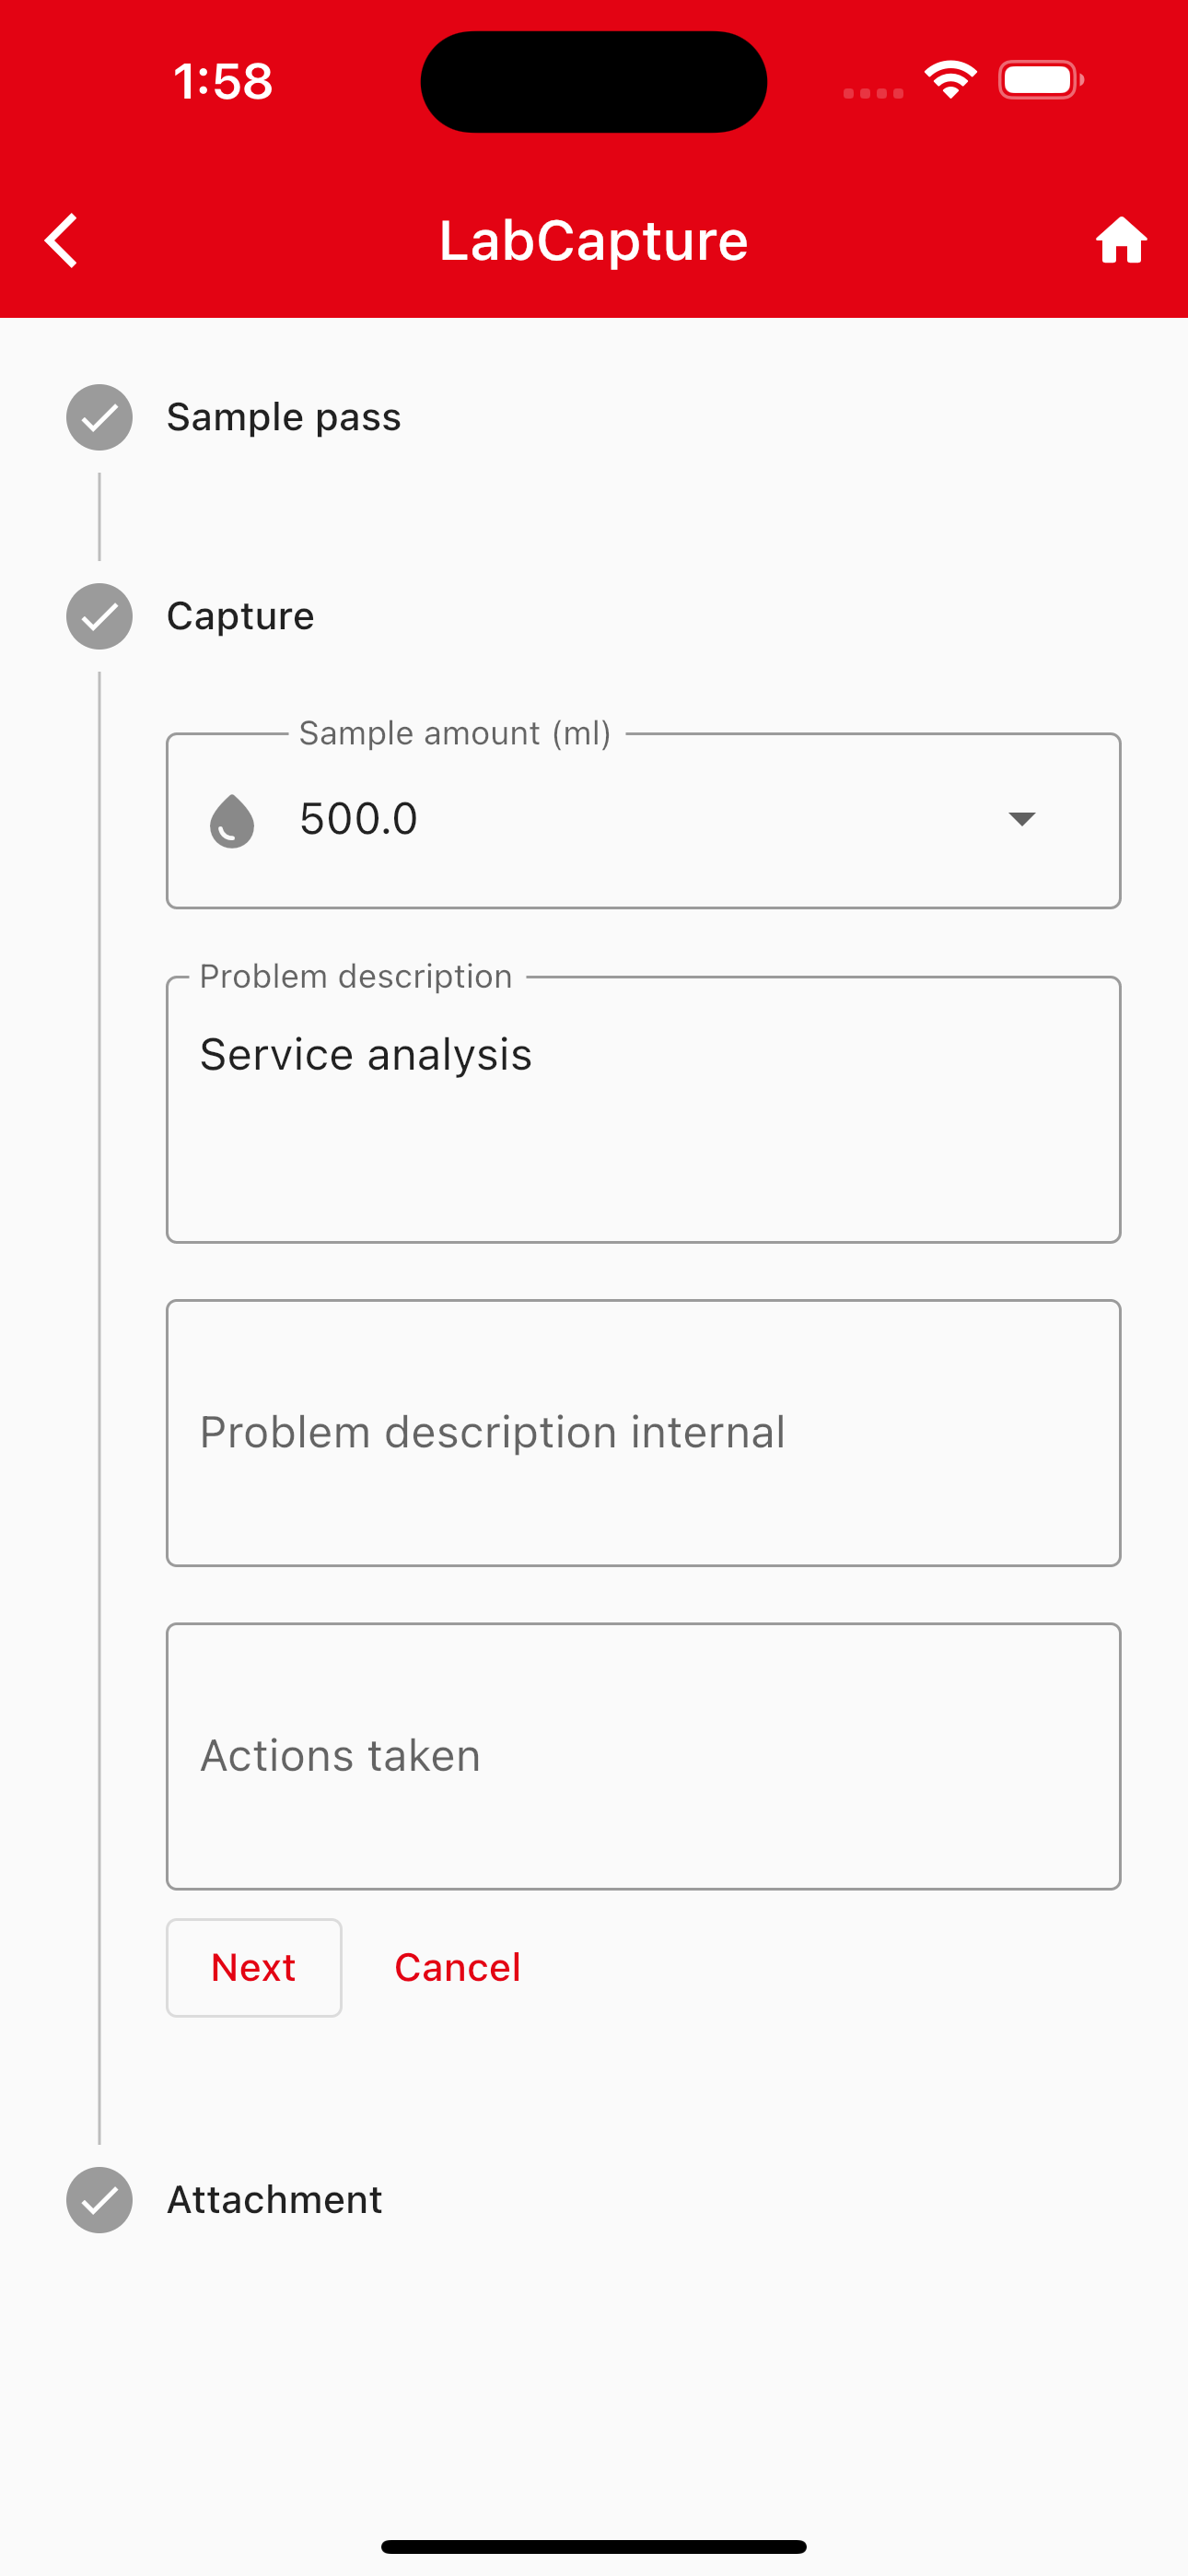Tap the battery status icon
The height and width of the screenshot is (2576, 1188).
click(x=1041, y=80)
